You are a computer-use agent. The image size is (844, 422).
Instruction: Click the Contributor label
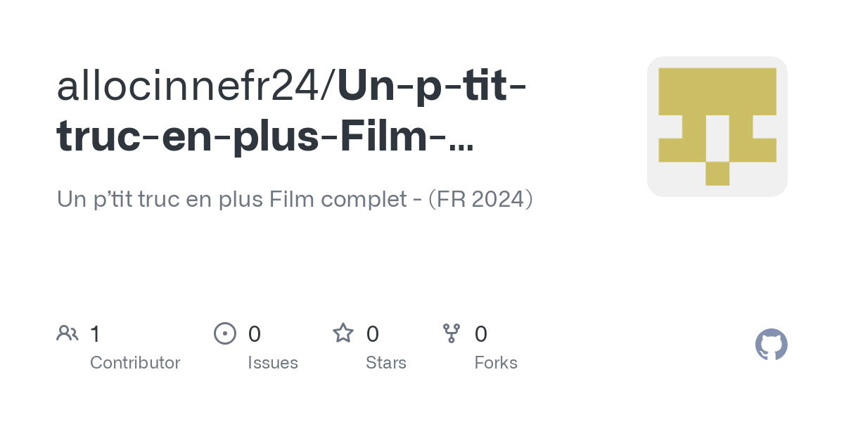point(135,363)
